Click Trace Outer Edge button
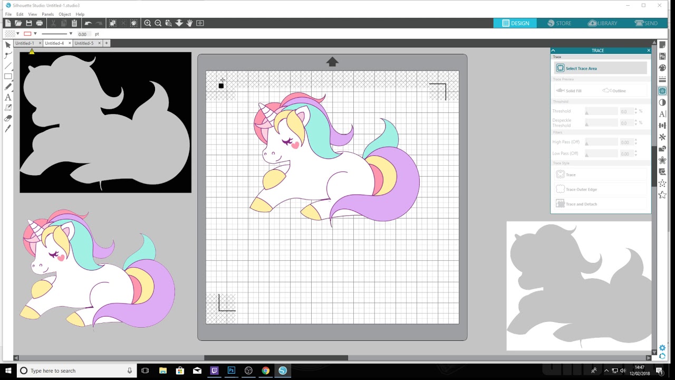Image resolution: width=675 pixels, height=380 pixels. [600, 189]
